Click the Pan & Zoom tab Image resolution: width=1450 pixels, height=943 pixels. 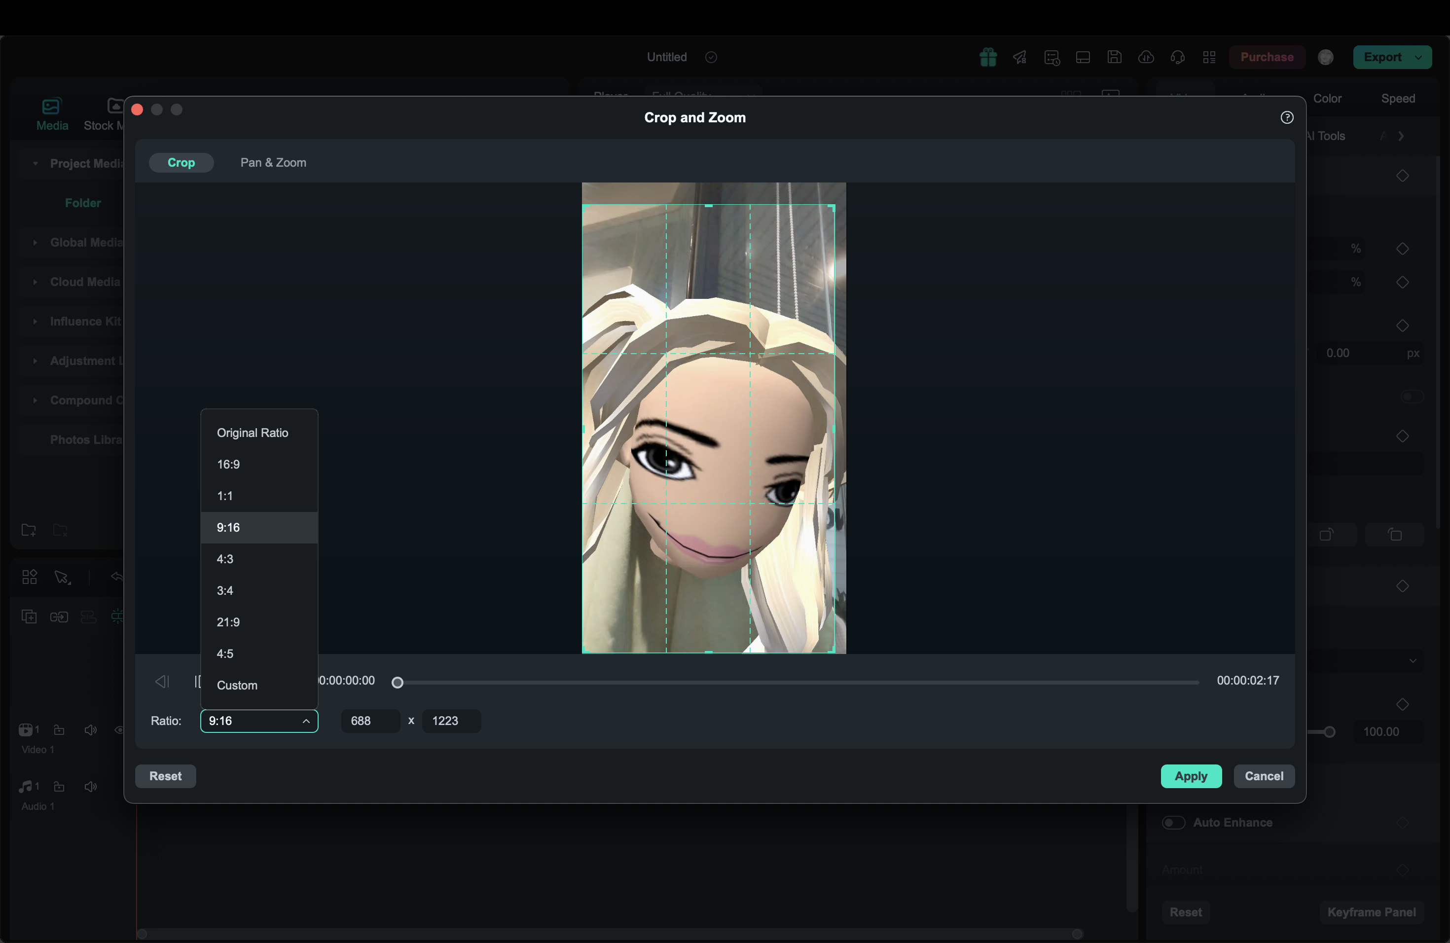[x=273, y=163]
